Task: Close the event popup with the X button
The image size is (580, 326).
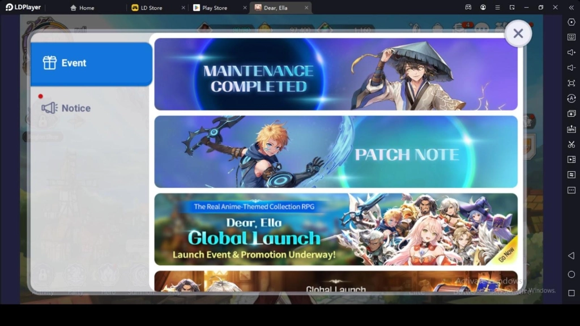Action: 518,34
